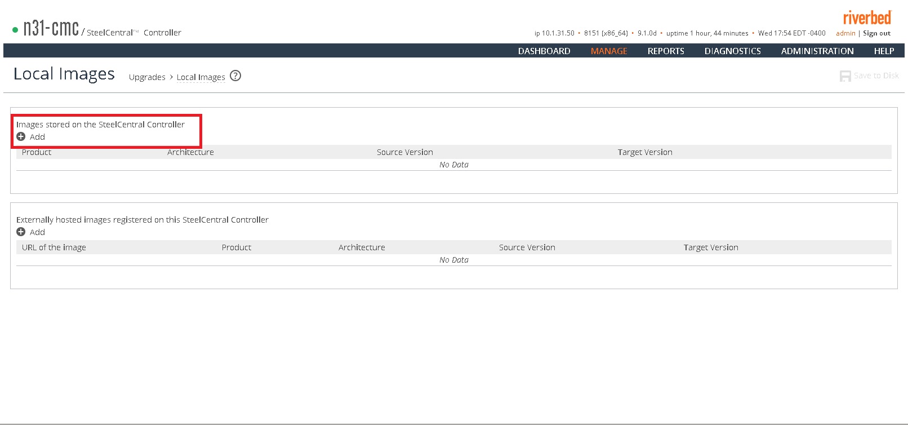
Task: Open the Diagnostics menu
Action: [732, 51]
